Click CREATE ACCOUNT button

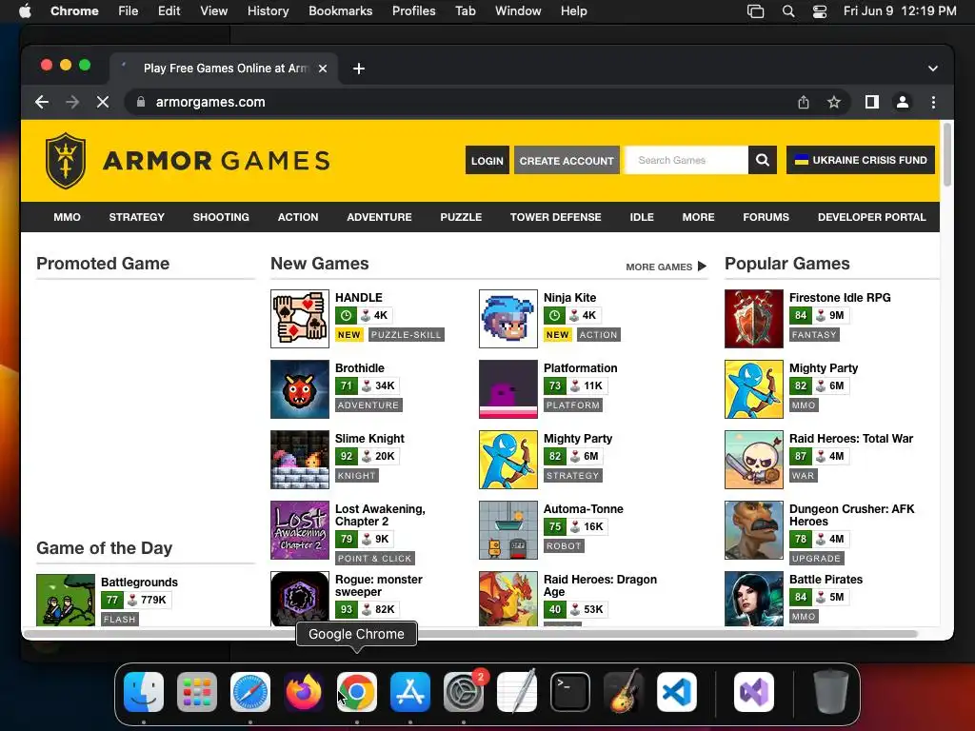point(567,160)
